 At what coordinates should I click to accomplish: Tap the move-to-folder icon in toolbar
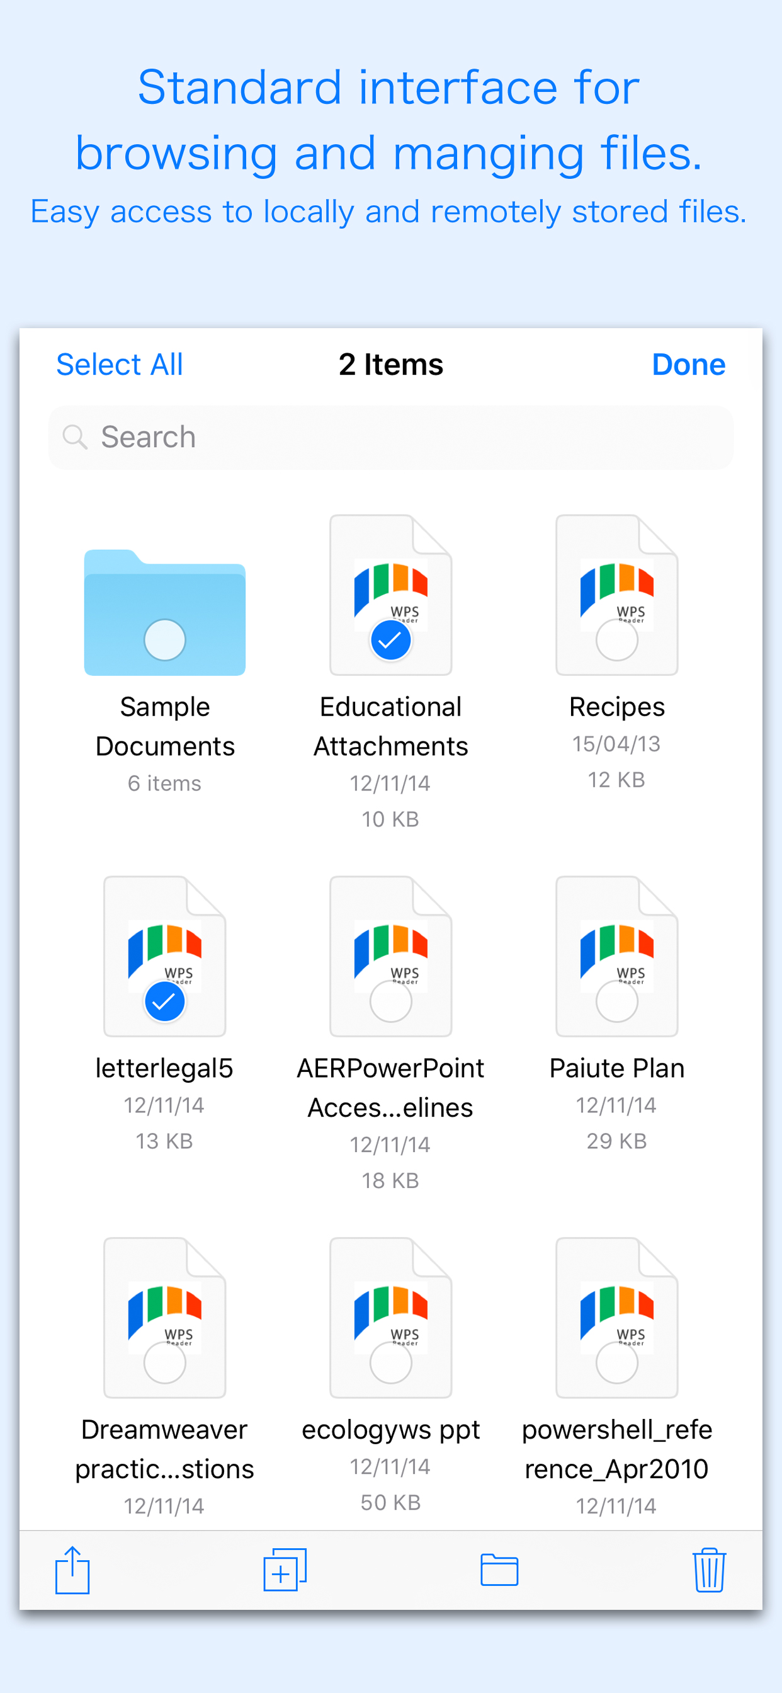pos(499,1570)
